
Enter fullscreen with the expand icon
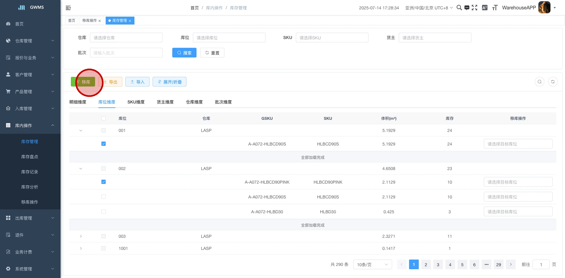[474, 8]
